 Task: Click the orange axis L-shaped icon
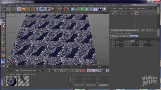pos(3,49)
